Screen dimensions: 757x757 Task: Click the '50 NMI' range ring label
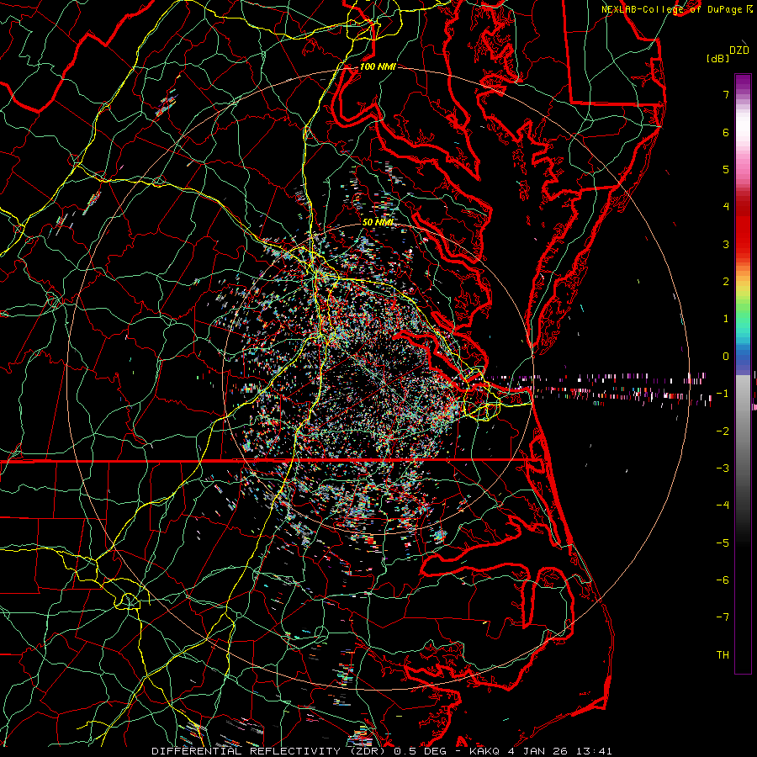coord(378,223)
